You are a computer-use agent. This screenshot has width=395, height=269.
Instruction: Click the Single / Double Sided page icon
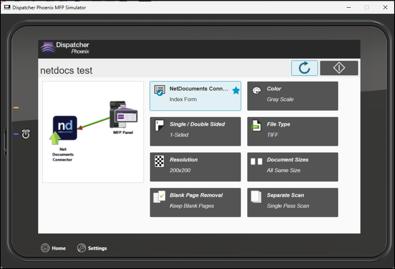click(x=159, y=125)
